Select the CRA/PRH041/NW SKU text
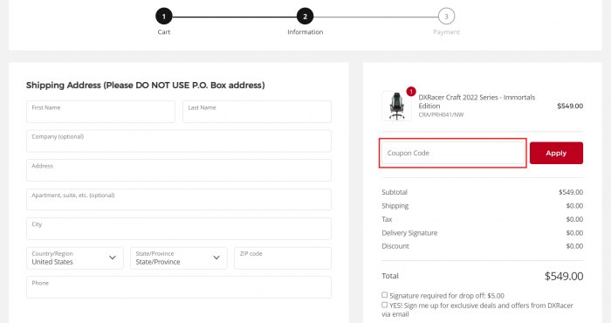The image size is (611, 323). (x=441, y=115)
